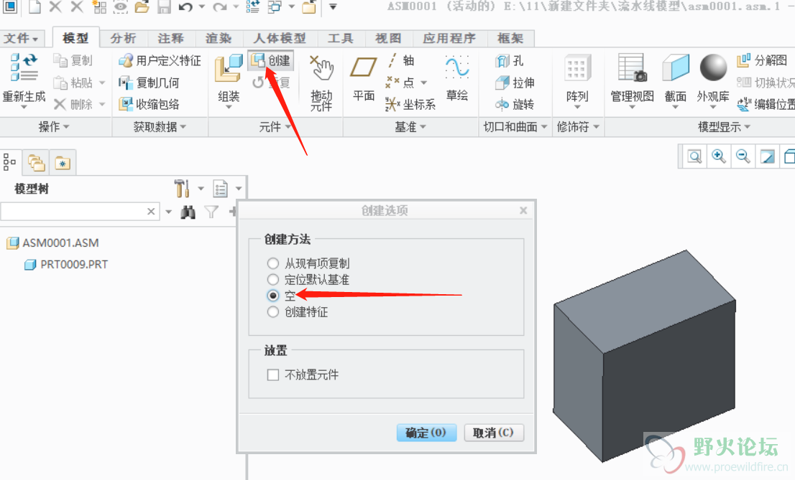
Task: Expand the Get Data (获取数据) group dropdown
Action: (160, 126)
